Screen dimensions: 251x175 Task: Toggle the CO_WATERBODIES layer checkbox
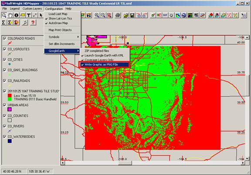[x=5, y=137]
